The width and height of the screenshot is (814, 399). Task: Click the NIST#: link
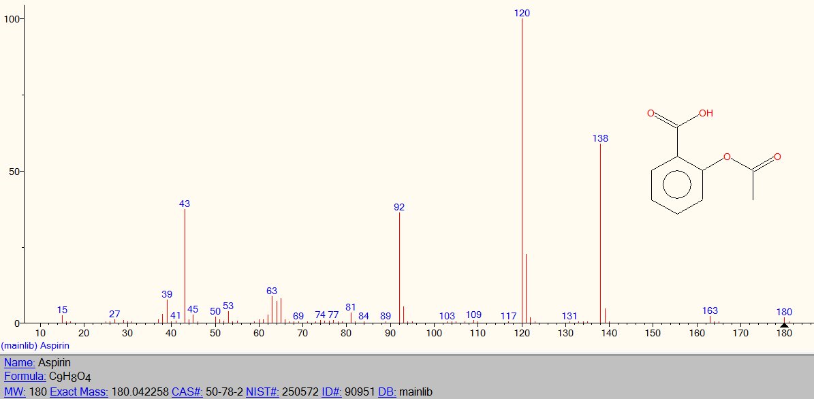tap(263, 392)
